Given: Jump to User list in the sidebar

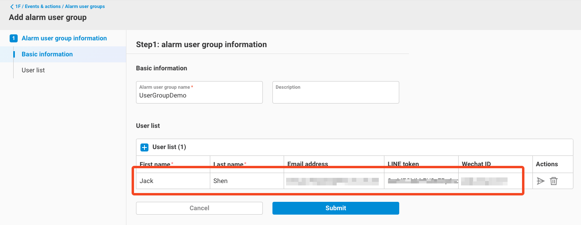Looking at the screenshot, I should coord(33,70).
